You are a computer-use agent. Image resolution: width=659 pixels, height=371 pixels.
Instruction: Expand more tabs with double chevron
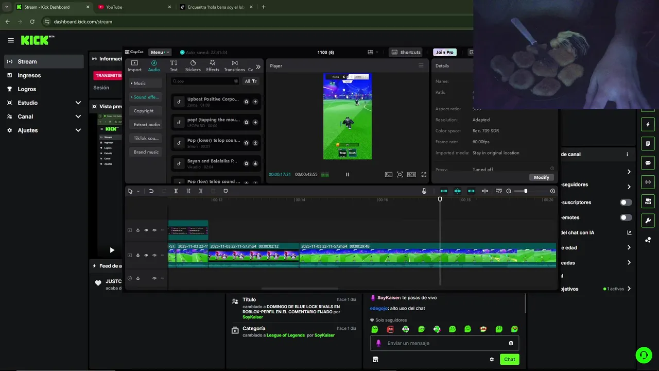tap(258, 66)
